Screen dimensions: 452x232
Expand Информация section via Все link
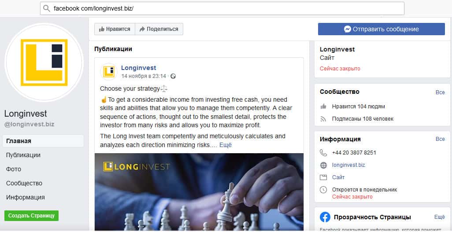440,139
